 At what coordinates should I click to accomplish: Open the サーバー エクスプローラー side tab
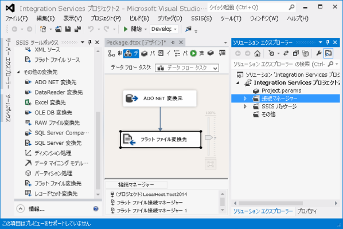(x=8, y=64)
